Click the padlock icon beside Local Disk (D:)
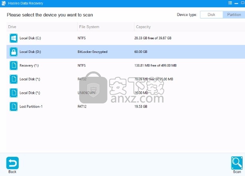Screen dimensions: 245x176 click(14, 52)
